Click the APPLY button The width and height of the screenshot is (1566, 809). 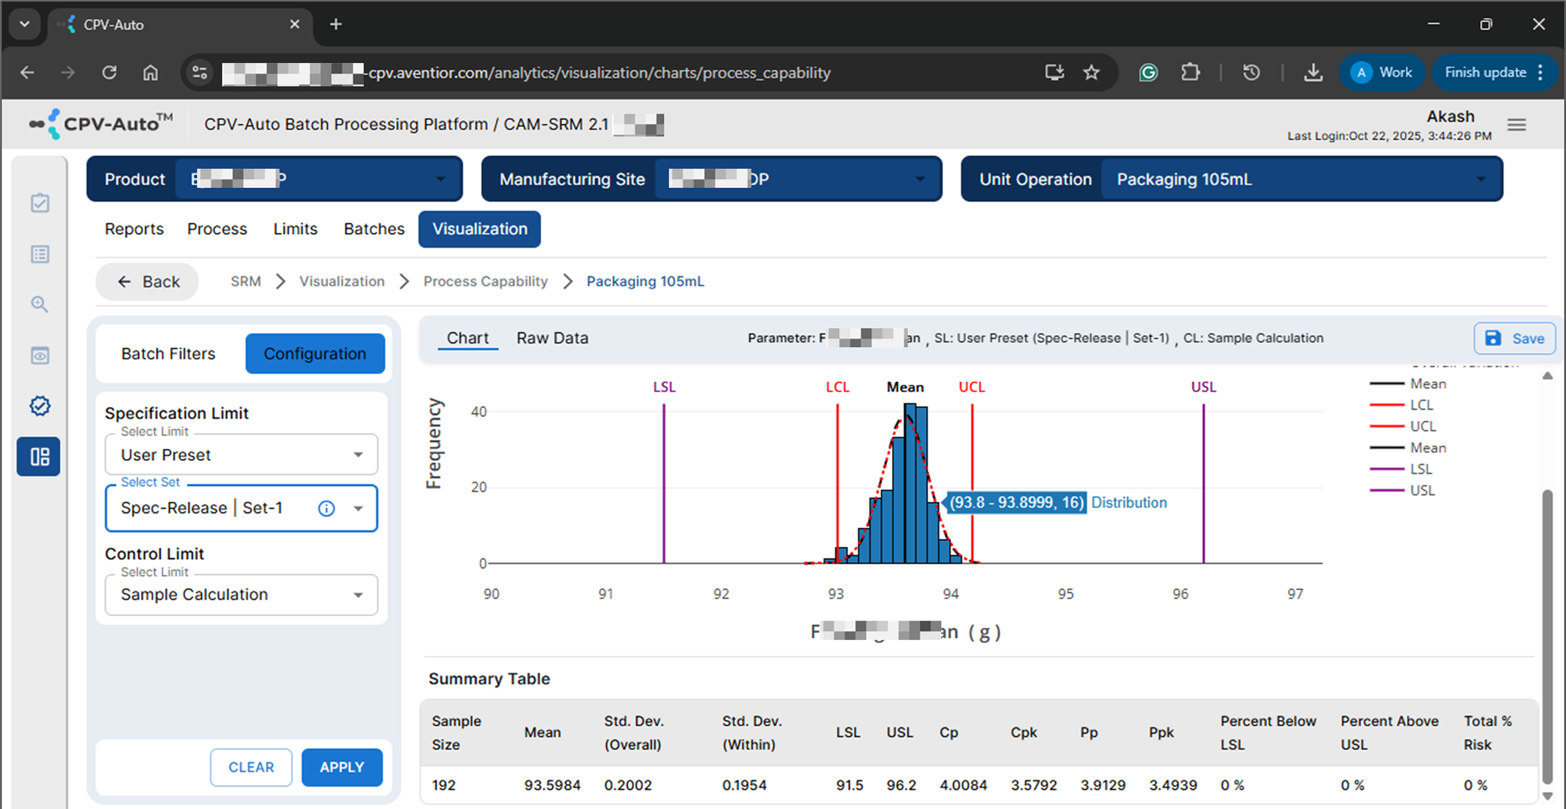tap(341, 767)
